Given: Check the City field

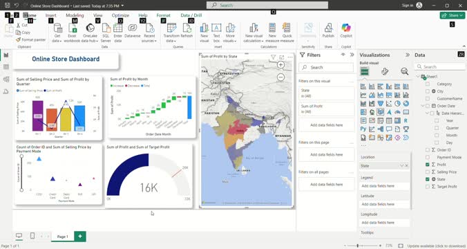Looking at the screenshot, I should point(428,91).
